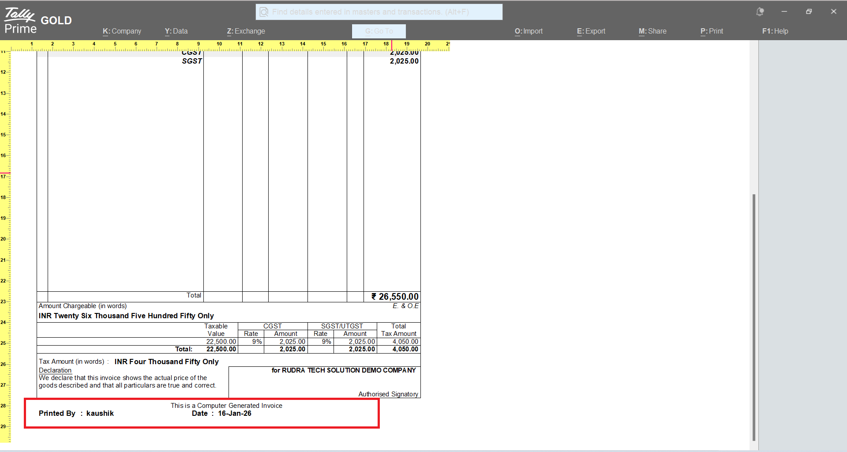Open the K: Company menu

(x=122, y=31)
